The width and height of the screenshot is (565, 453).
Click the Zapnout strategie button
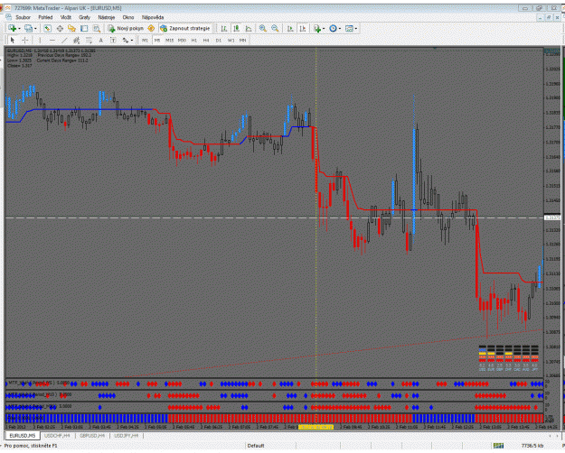pos(185,28)
